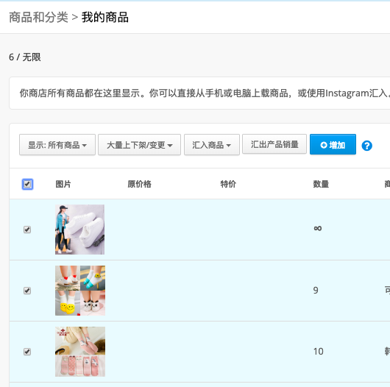Sort by the 原价格 column header
This screenshot has height=387, width=390.
click(139, 184)
